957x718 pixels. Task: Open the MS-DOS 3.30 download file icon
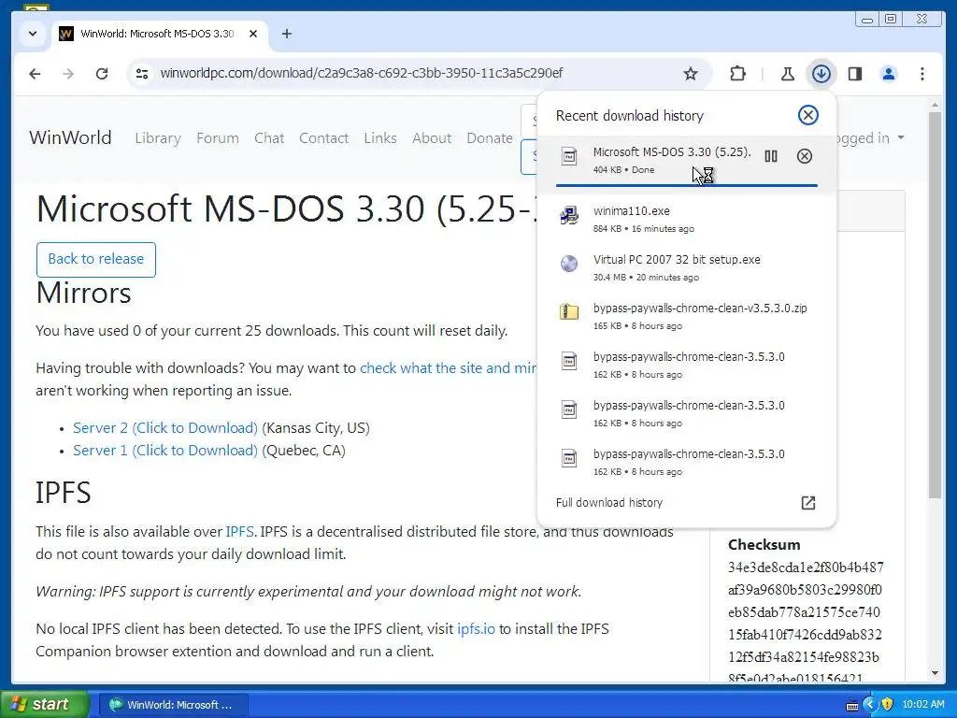pyautogui.click(x=569, y=156)
